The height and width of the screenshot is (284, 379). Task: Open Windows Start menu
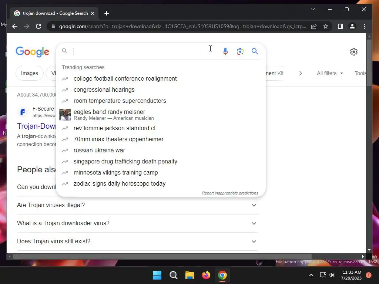click(x=157, y=275)
